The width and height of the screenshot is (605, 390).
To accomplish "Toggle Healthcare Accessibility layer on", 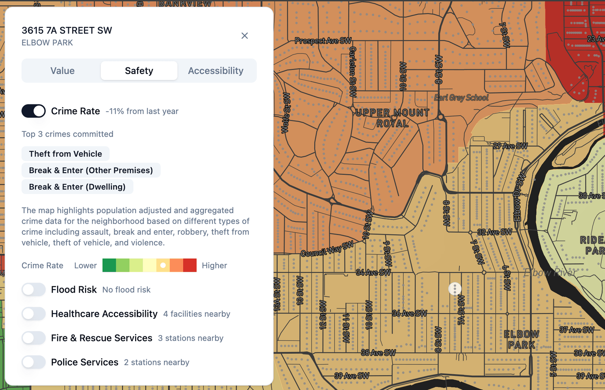I will pyautogui.click(x=33, y=314).
